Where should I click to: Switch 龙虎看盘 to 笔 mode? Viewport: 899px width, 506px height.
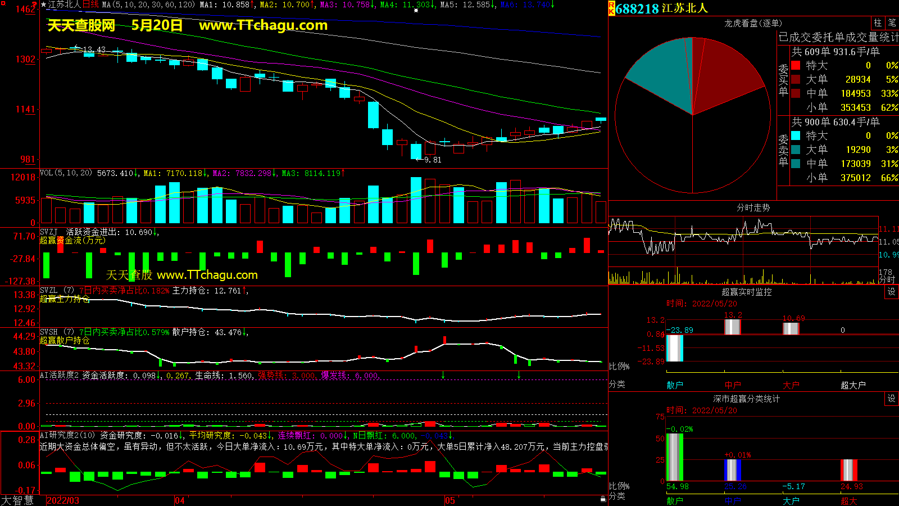(x=892, y=22)
